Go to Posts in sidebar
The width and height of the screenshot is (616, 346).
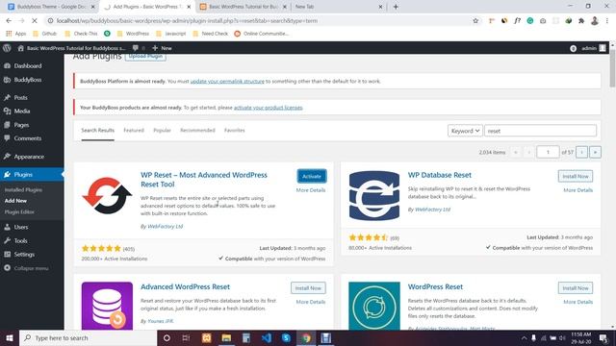[x=20, y=97]
